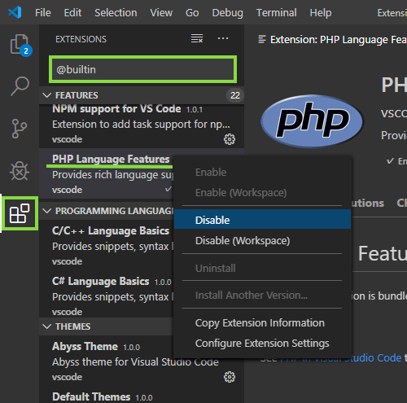Open the File menu
This screenshot has width=407, height=403.
[43, 13]
